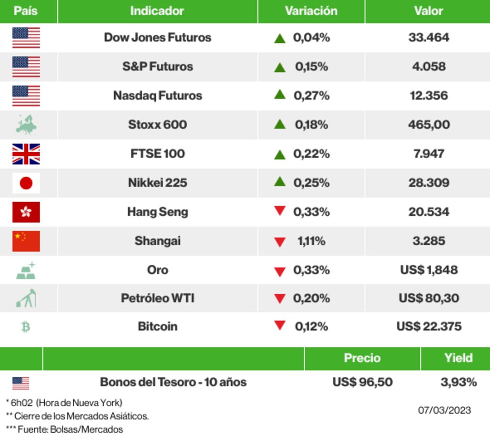Screen dimensions: 490x441
Task: Click the United Kingdom flag icon
Action: (x=26, y=154)
